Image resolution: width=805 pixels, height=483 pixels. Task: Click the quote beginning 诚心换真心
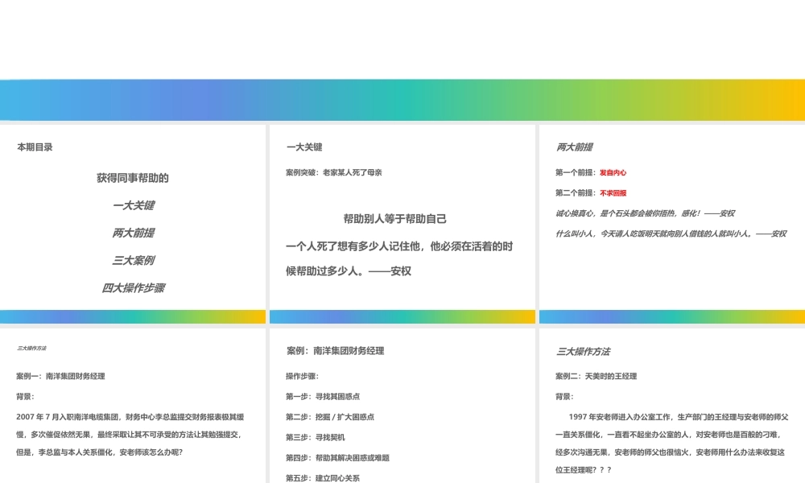(645, 213)
